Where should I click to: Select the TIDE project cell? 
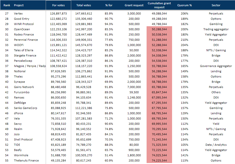tap(17, 145)
